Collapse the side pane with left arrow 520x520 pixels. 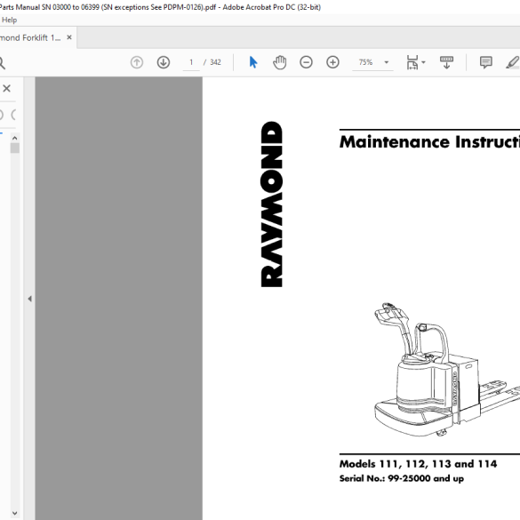tap(30, 299)
